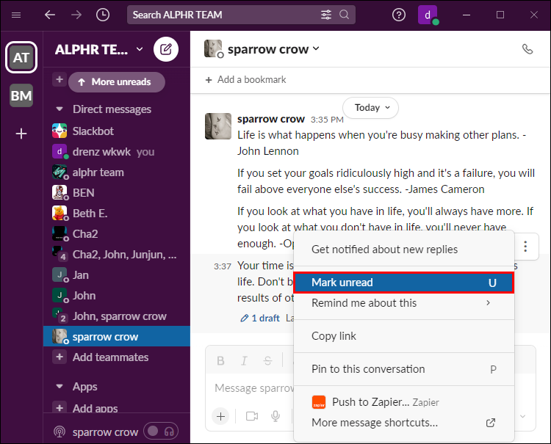
Task: Select Copy link menu entry
Action: [x=334, y=336]
